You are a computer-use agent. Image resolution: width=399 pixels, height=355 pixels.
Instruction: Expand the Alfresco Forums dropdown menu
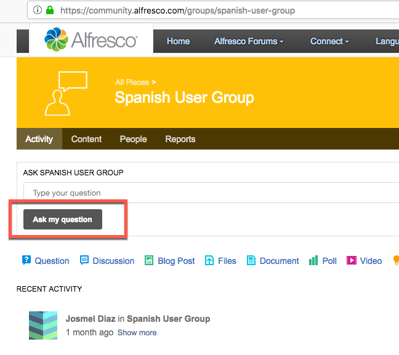[249, 41]
